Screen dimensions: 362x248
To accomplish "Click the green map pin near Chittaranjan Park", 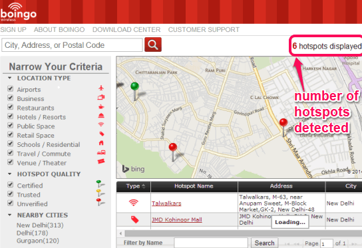I will click(x=135, y=91).
